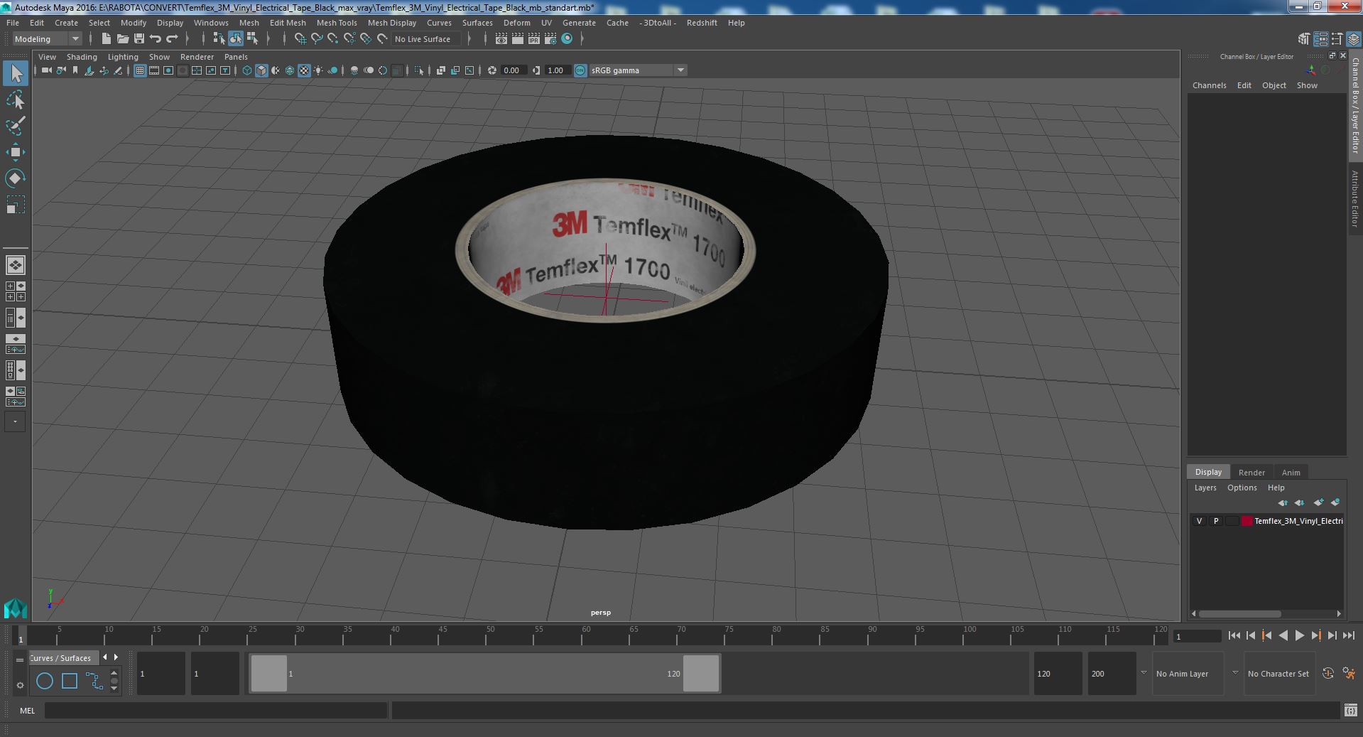
Task: Snap to curves icon
Action: (317, 39)
